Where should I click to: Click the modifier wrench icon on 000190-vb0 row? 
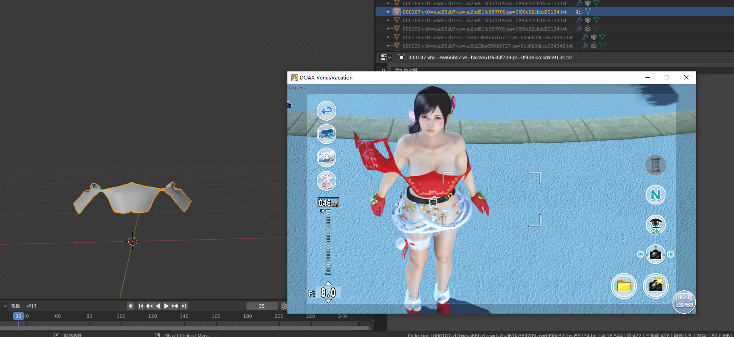pyautogui.click(x=579, y=29)
